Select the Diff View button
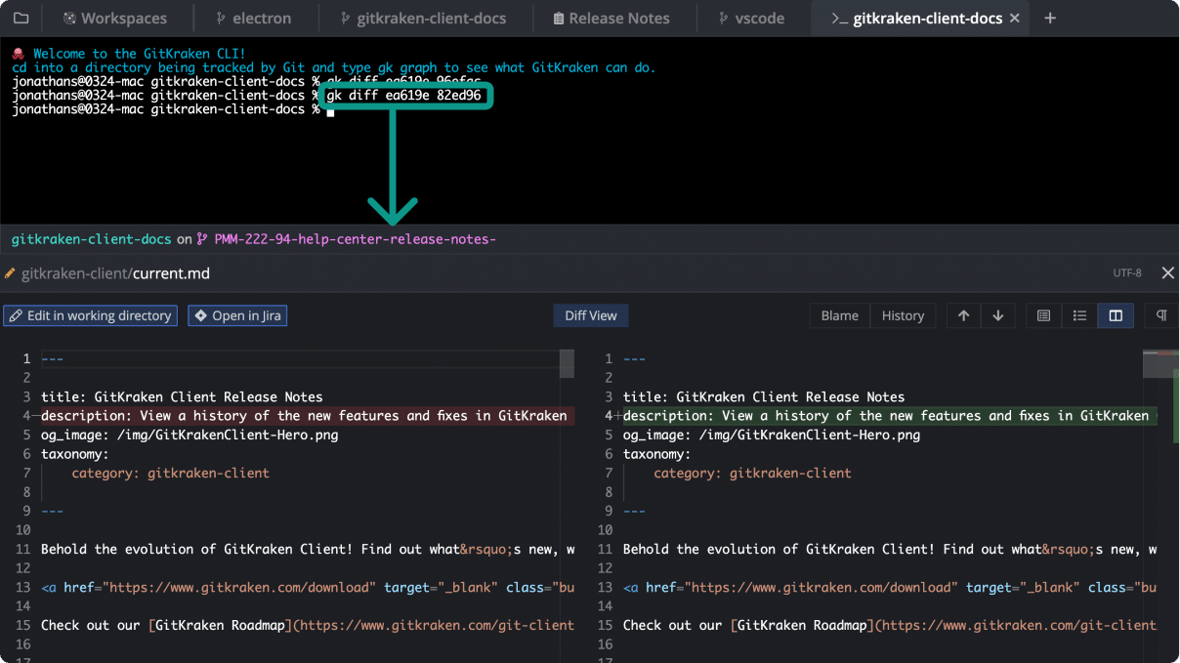 click(x=590, y=315)
